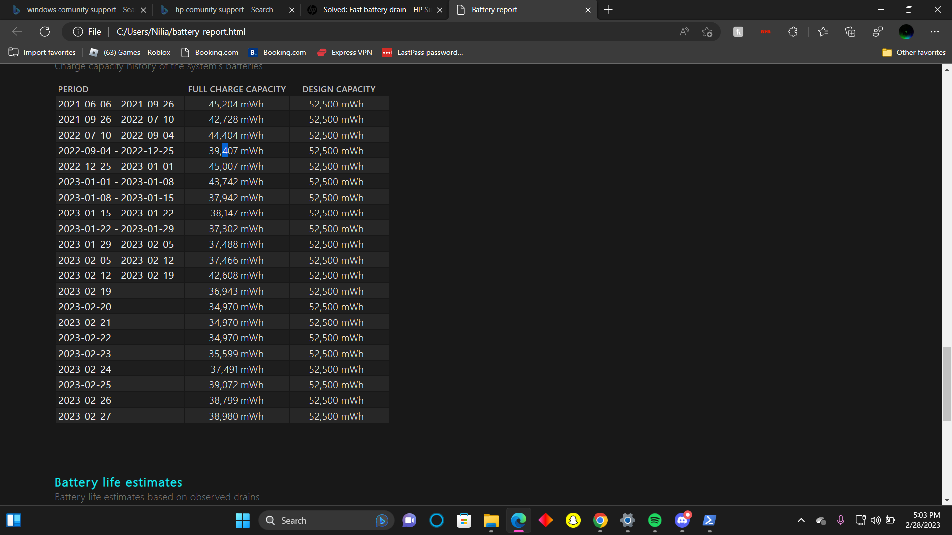Open the Settings and more menu
The image size is (952, 535).
935,31
